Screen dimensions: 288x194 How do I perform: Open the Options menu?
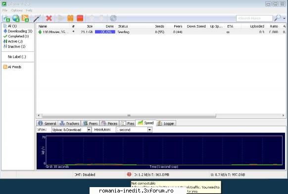point(17,10)
